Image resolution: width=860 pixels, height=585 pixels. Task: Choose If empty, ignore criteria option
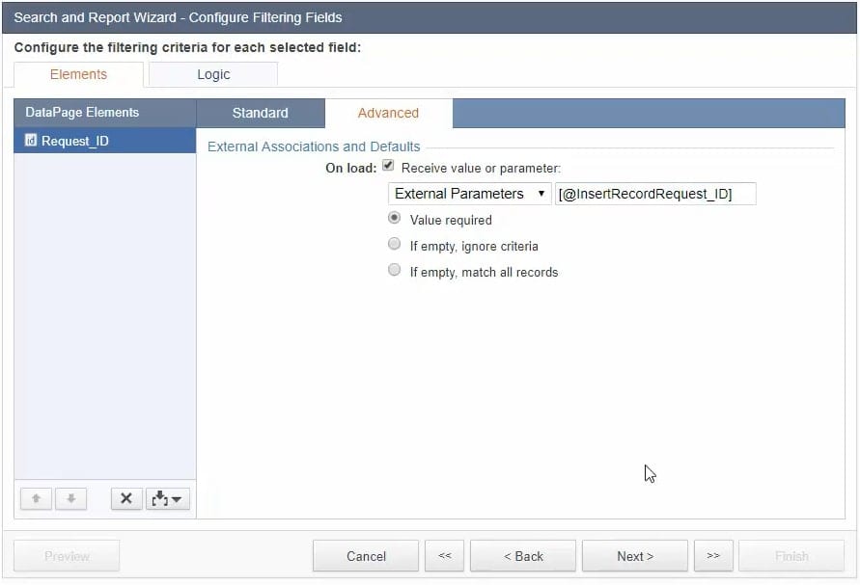pyautogui.click(x=394, y=245)
